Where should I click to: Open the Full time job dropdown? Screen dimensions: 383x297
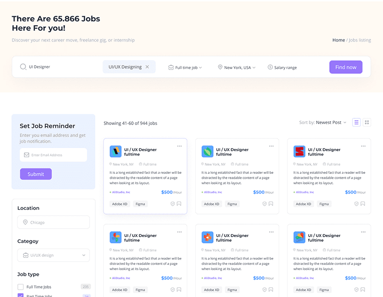click(185, 68)
